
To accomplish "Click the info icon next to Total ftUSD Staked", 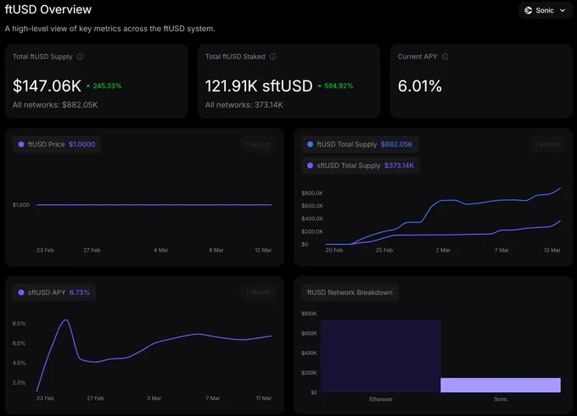I will 272,57.
